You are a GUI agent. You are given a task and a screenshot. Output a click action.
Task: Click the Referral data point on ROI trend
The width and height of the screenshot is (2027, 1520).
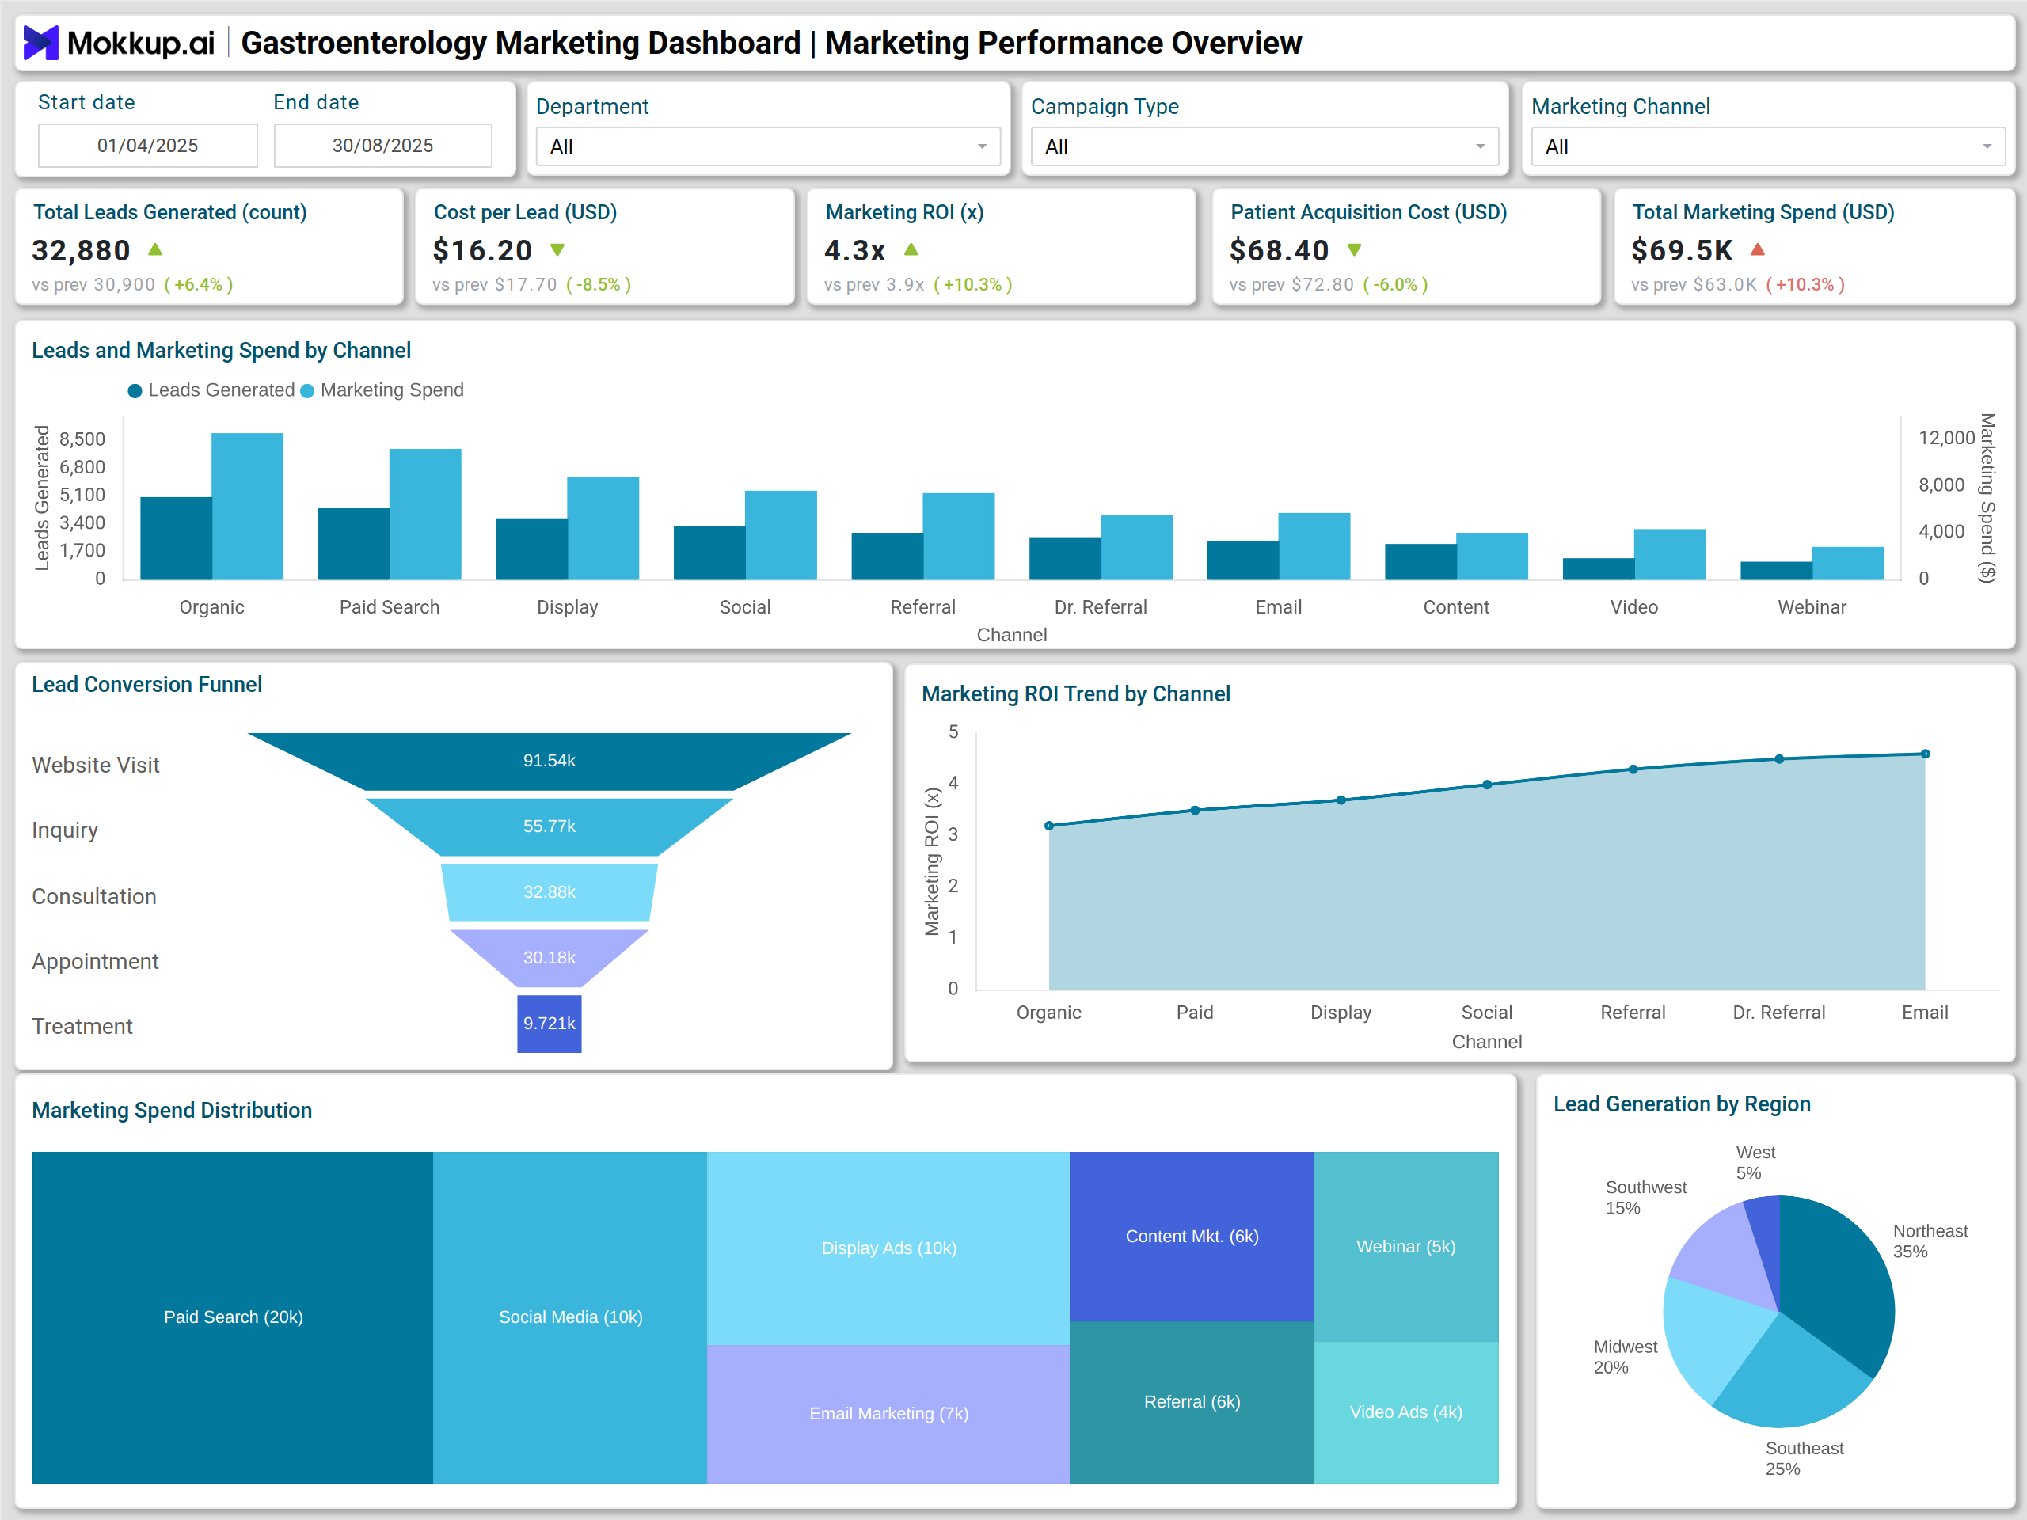coord(1633,769)
